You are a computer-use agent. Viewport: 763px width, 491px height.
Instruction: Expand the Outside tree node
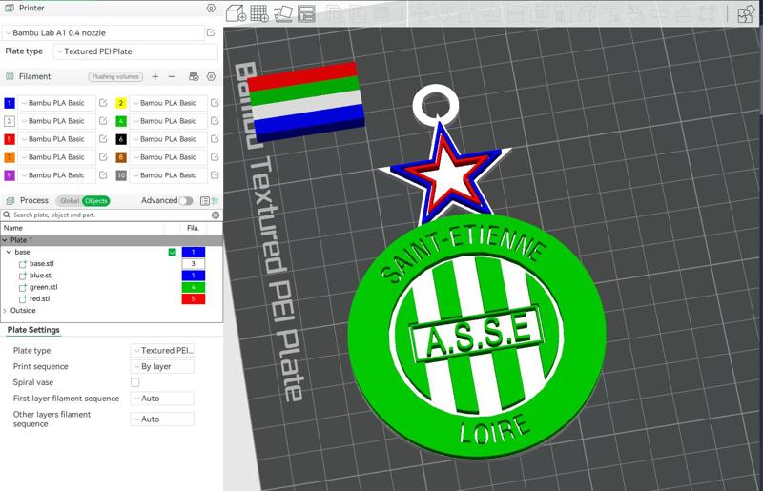coord(5,311)
